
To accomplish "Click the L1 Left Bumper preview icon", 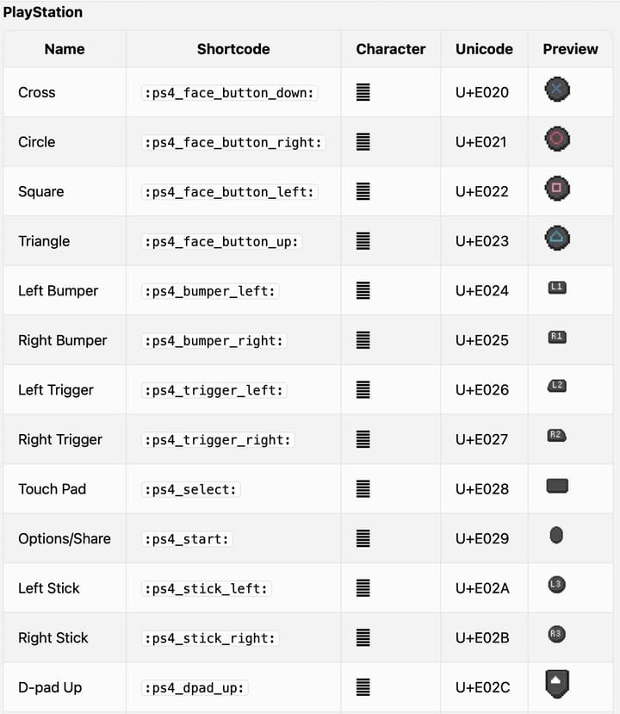I will [x=557, y=287].
